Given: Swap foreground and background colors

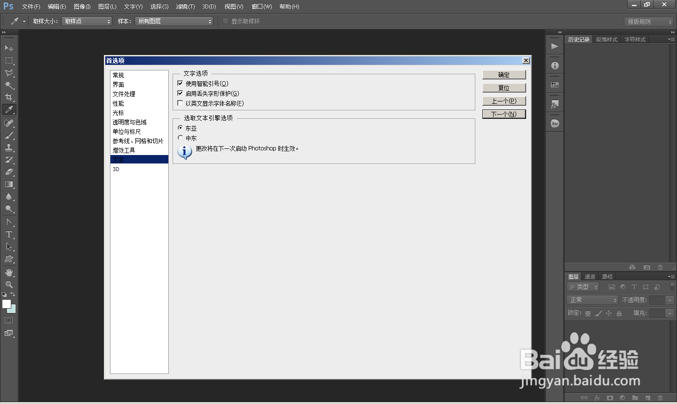Looking at the screenshot, I should pos(13,294).
